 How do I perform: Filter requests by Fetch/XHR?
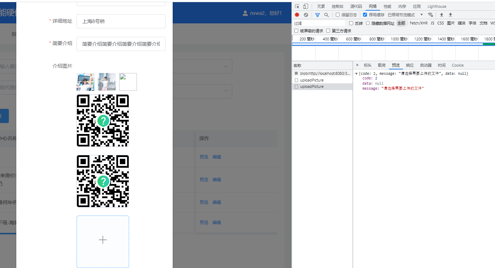[x=419, y=23]
